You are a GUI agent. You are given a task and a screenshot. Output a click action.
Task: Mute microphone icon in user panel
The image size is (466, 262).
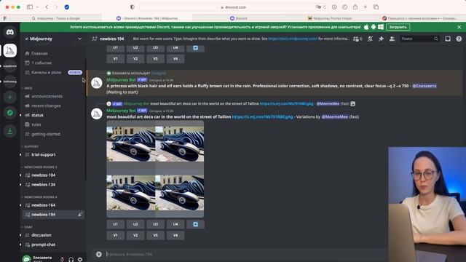[x=62, y=259]
